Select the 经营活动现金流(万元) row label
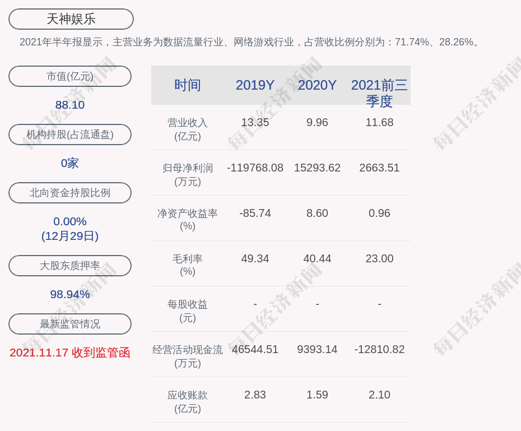Viewport: 521px width, 431px height. [188, 356]
